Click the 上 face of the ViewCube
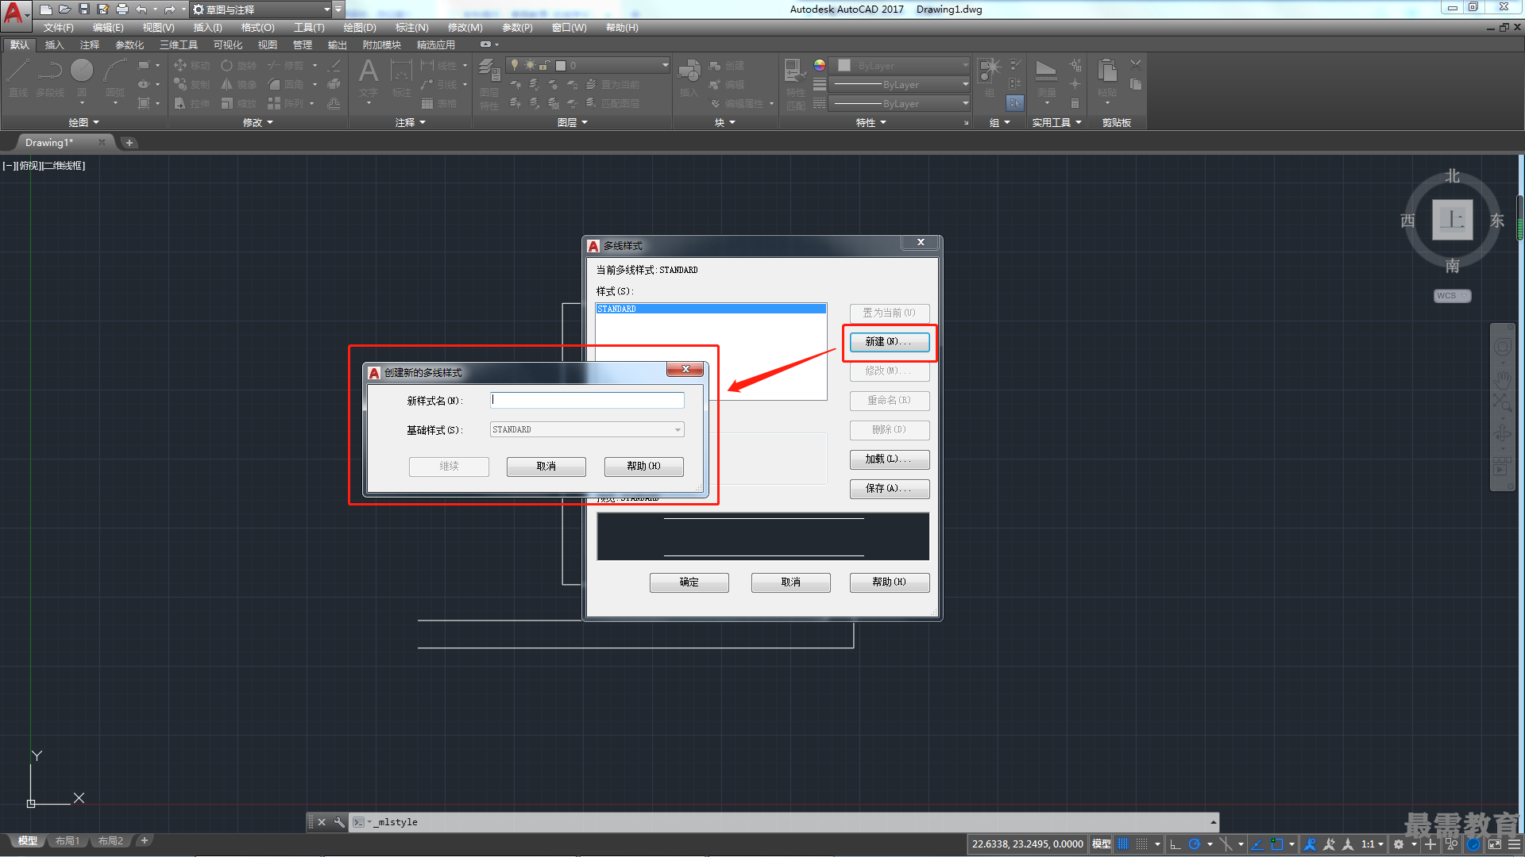 [x=1453, y=220]
